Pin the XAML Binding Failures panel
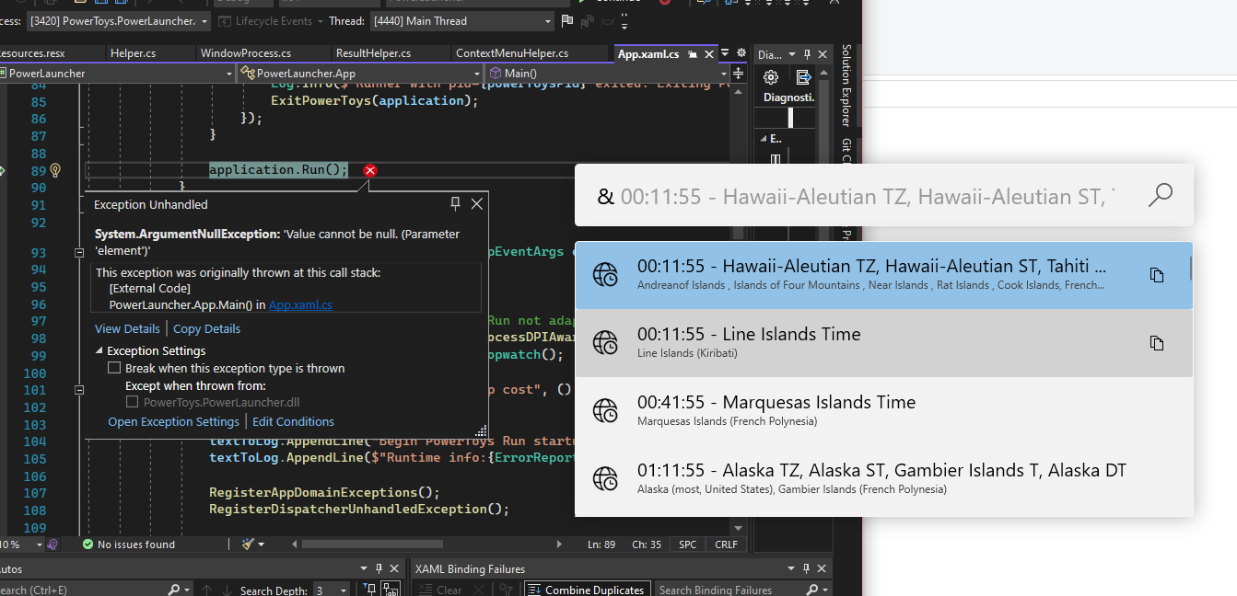 [806, 569]
